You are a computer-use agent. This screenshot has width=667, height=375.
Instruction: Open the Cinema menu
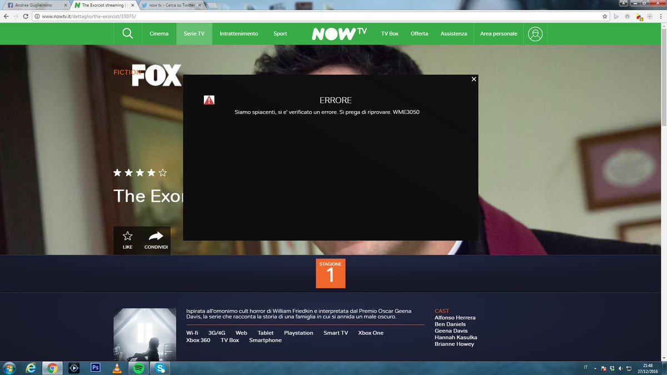point(159,33)
